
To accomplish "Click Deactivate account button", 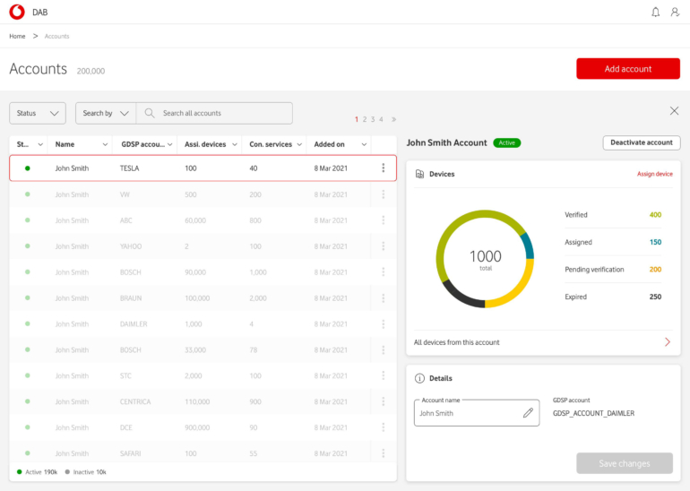I will coord(641,142).
